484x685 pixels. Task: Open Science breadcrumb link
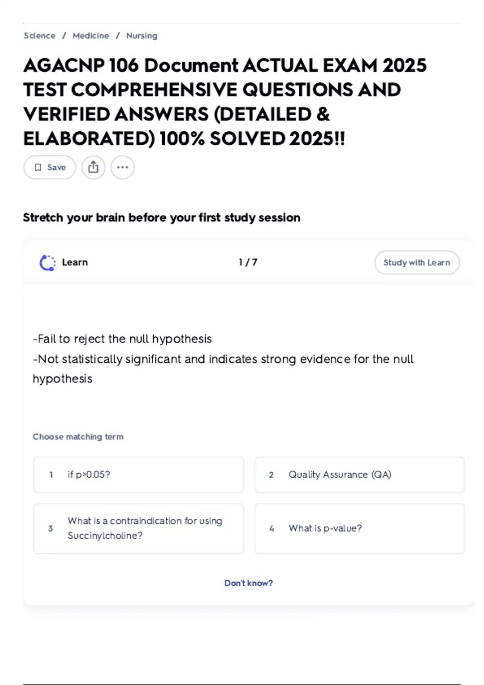coord(40,35)
